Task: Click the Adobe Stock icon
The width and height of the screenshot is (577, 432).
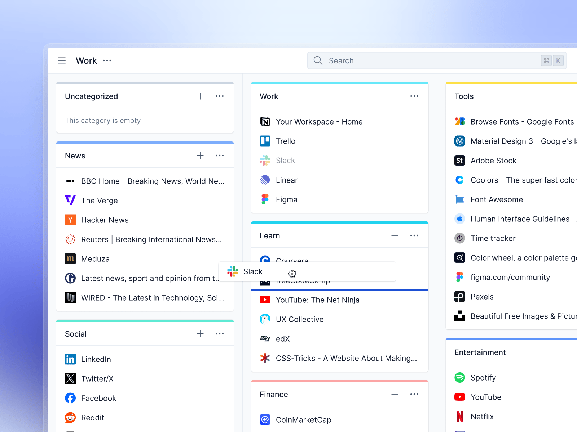Action: click(460, 161)
